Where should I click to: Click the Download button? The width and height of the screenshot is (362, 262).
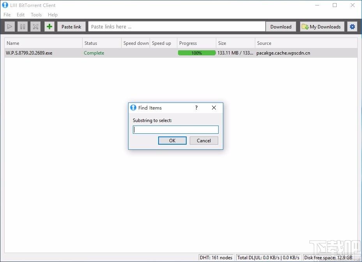281,27
